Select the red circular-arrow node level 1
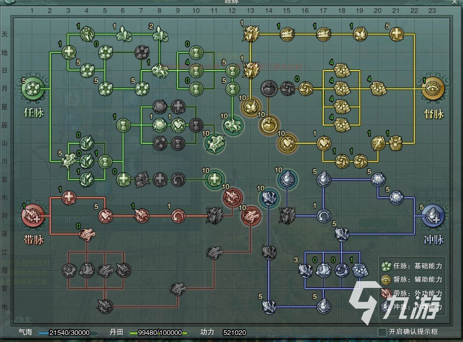Screen dimensions: 463x342 pyautogui.click(x=178, y=216)
